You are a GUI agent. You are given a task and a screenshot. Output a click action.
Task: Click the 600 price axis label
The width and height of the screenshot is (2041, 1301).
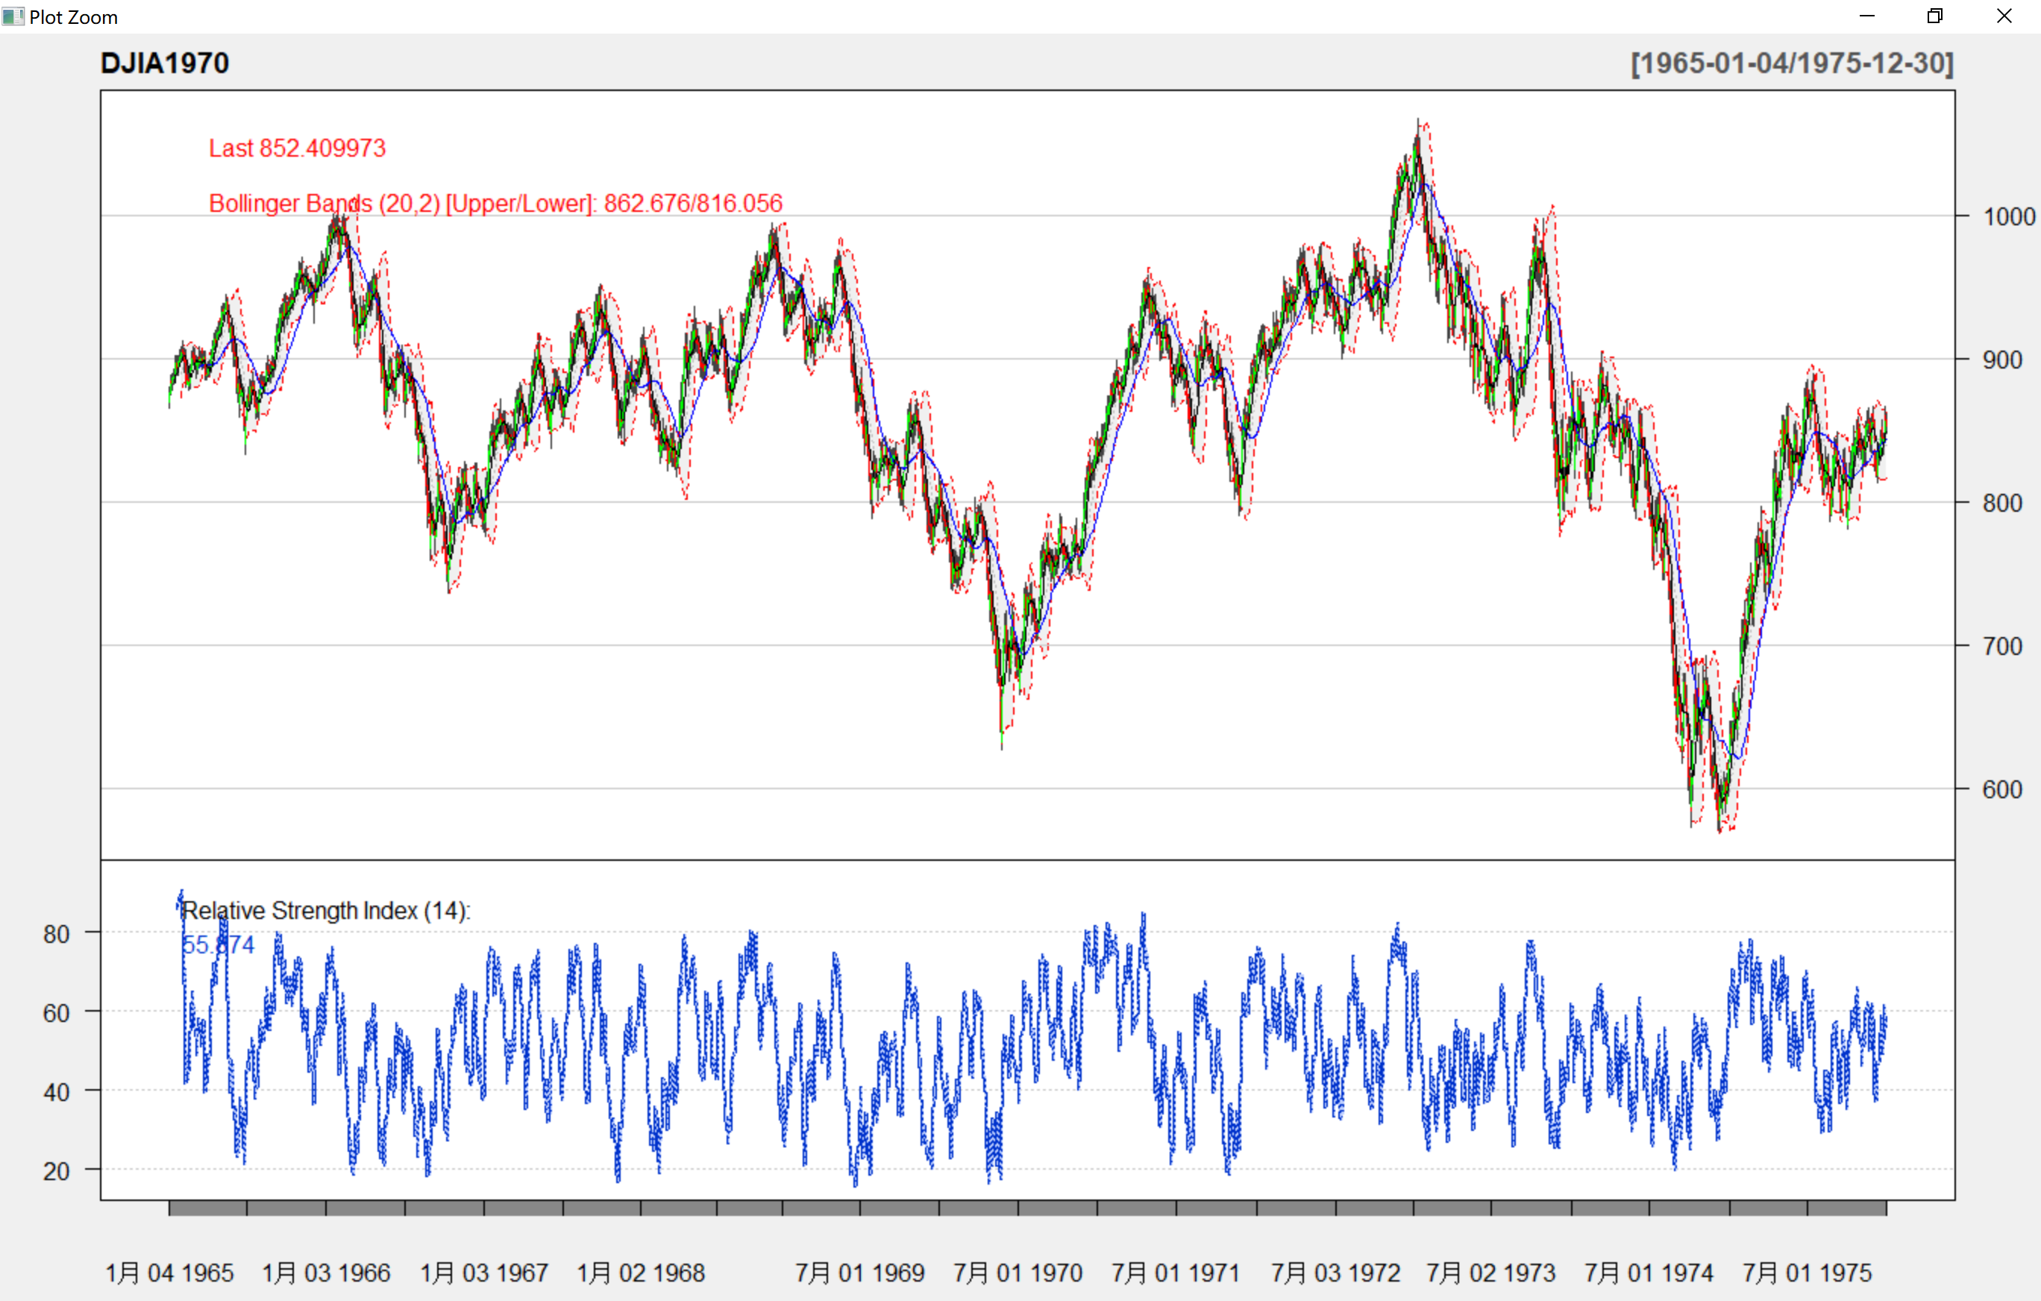point(2002,790)
